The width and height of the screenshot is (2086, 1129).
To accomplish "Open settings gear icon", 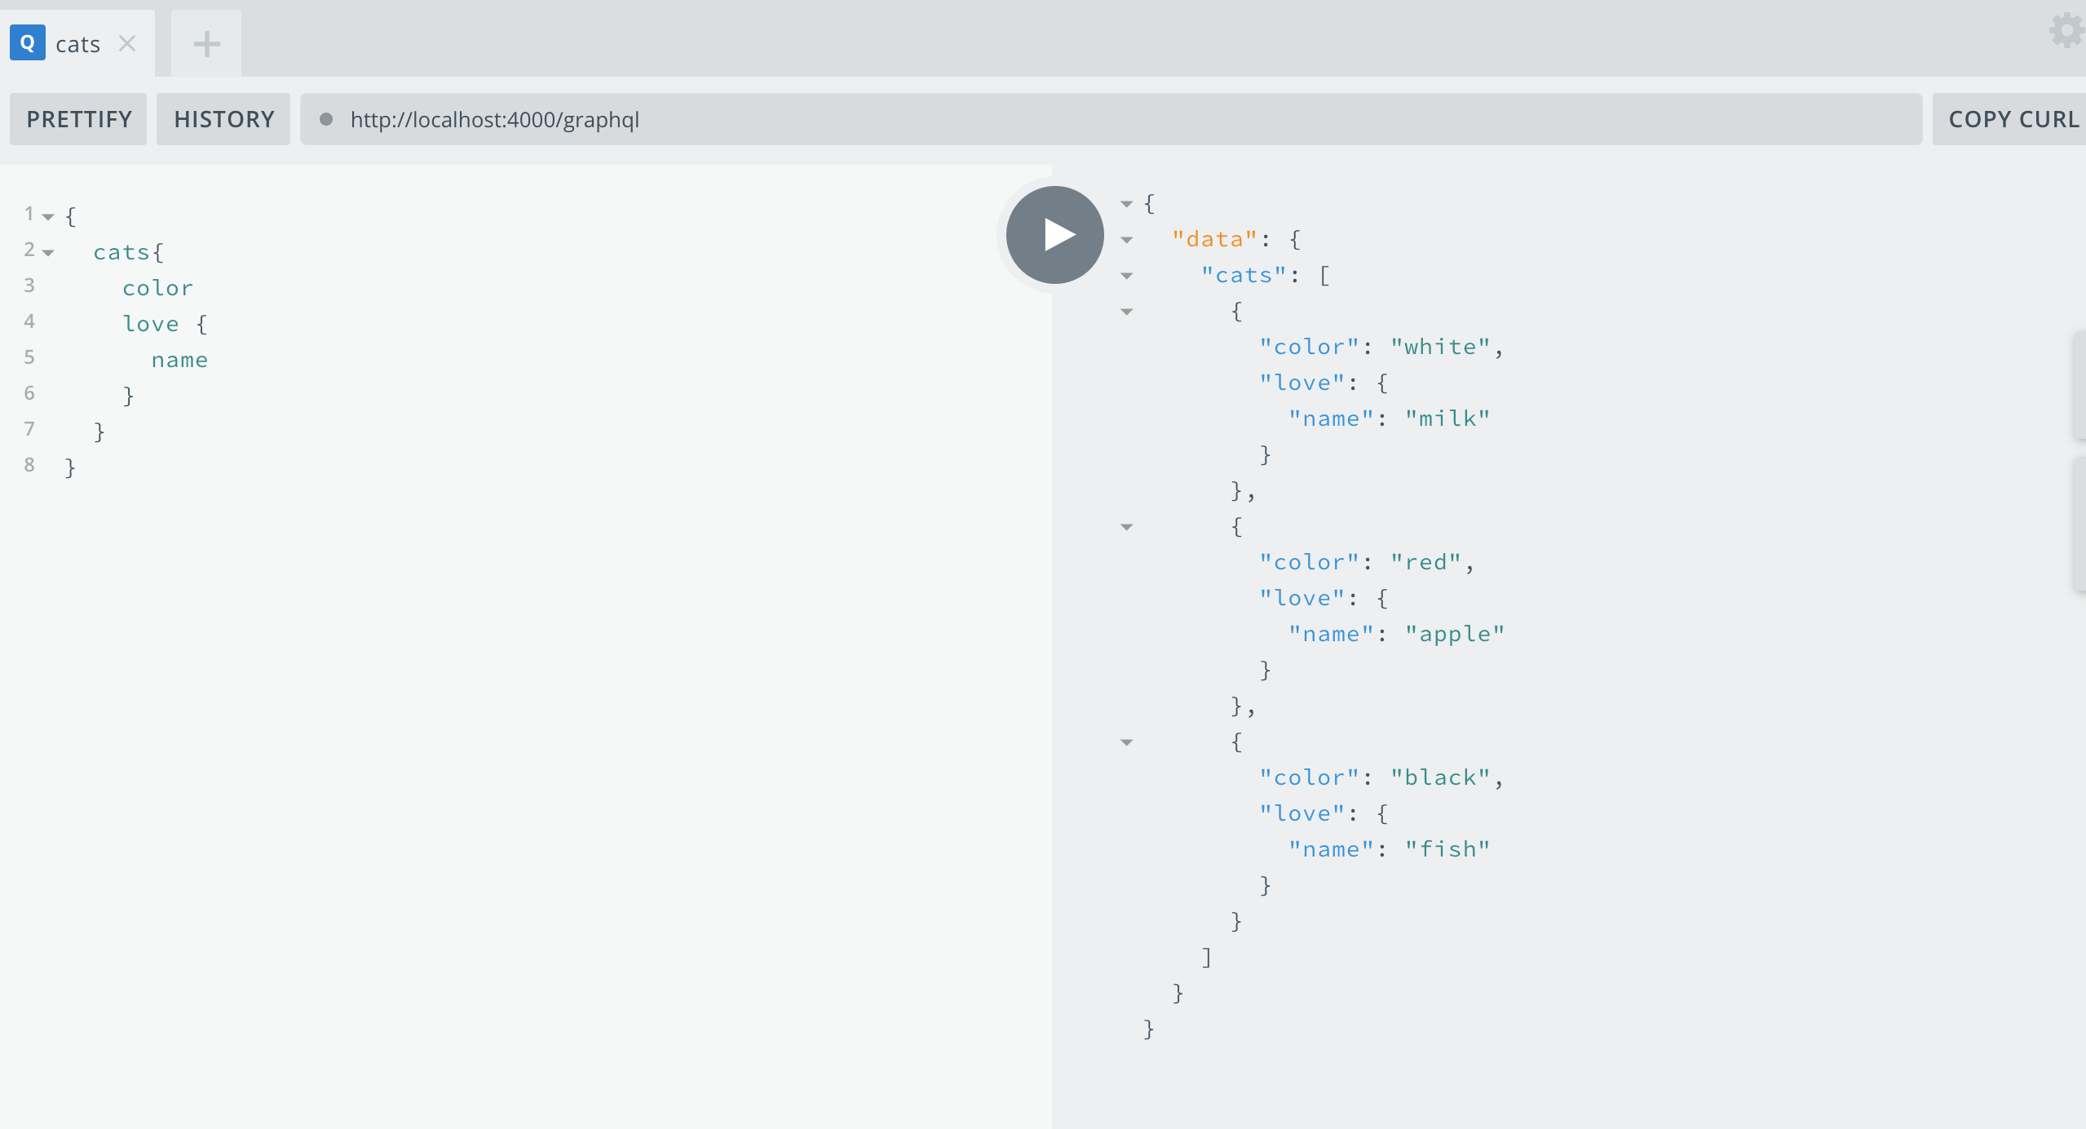I will point(2066,31).
